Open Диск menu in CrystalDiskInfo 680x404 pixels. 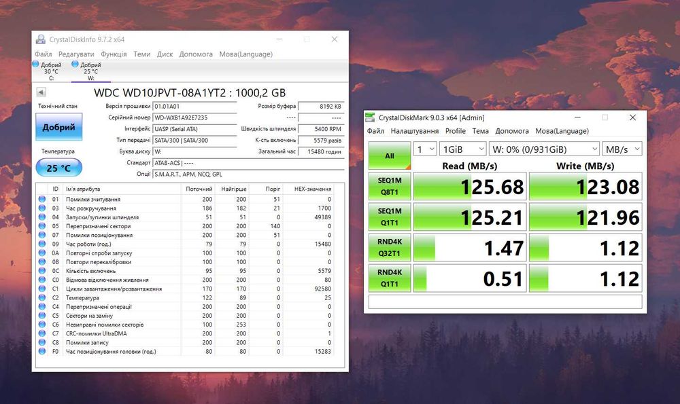(165, 54)
